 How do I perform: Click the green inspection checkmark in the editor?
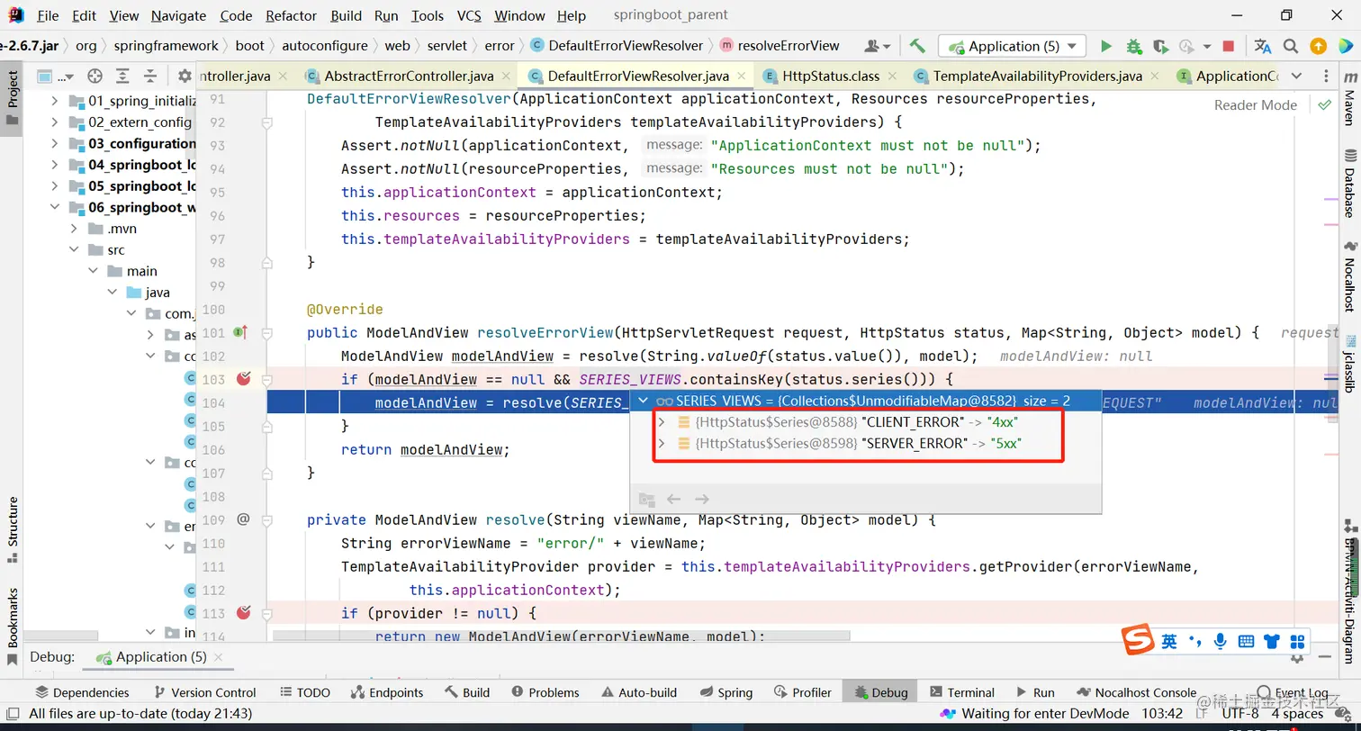[x=1324, y=104]
